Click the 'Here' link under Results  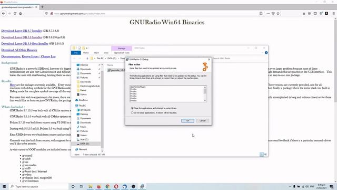[13, 85]
